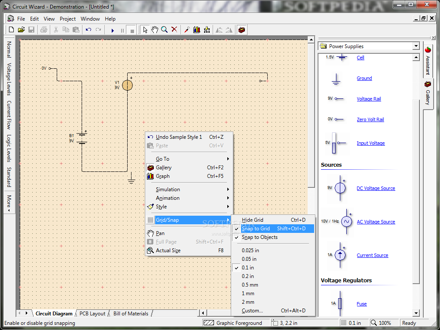Select 0.5 mm grid size

(273, 285)
